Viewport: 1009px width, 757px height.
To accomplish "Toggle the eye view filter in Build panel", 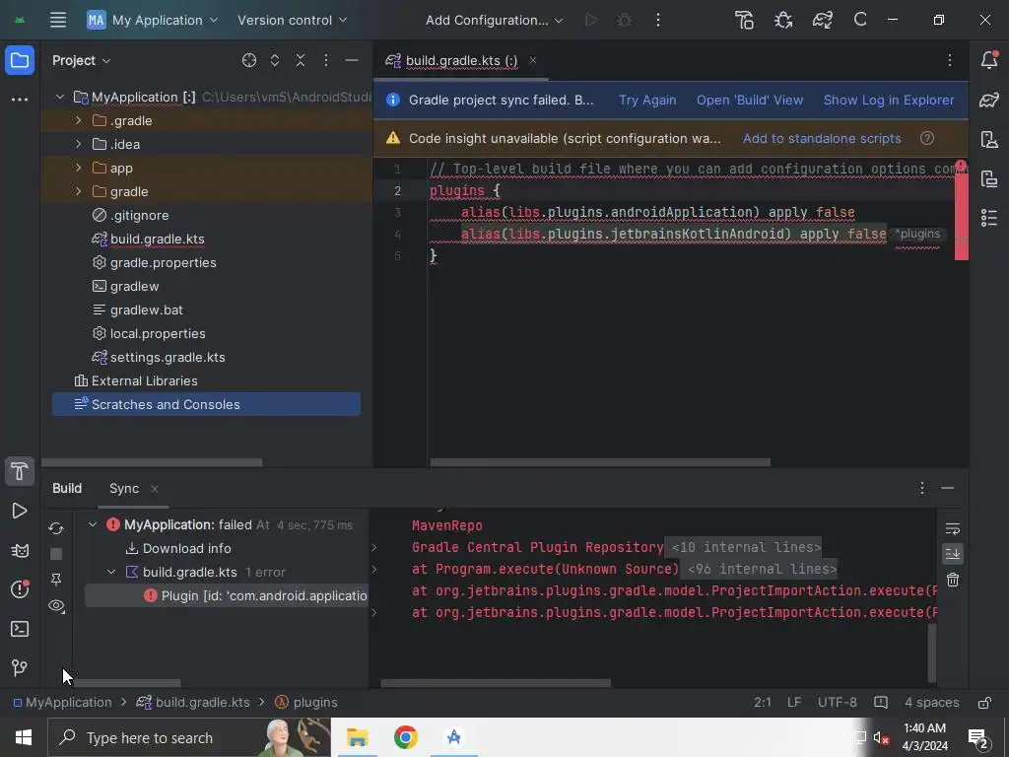I will pyautogui.click(x=56, y=606).
